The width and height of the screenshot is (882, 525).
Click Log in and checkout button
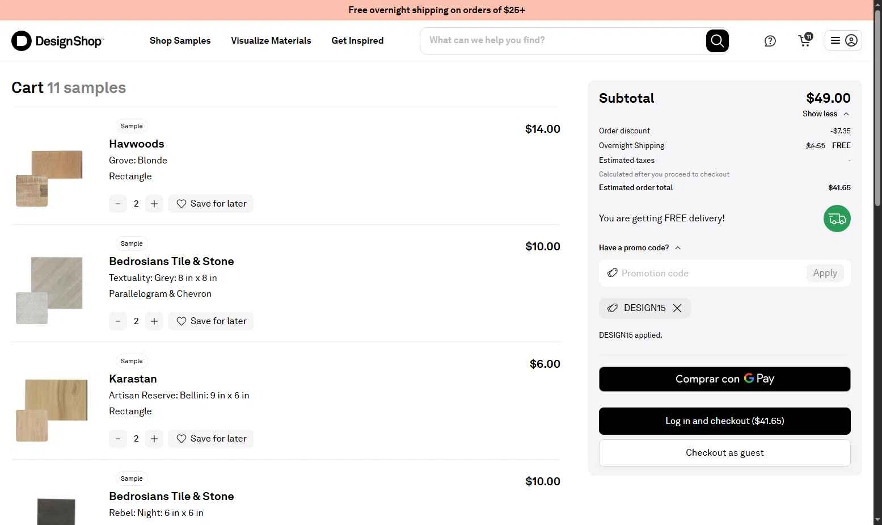[724, 421]
